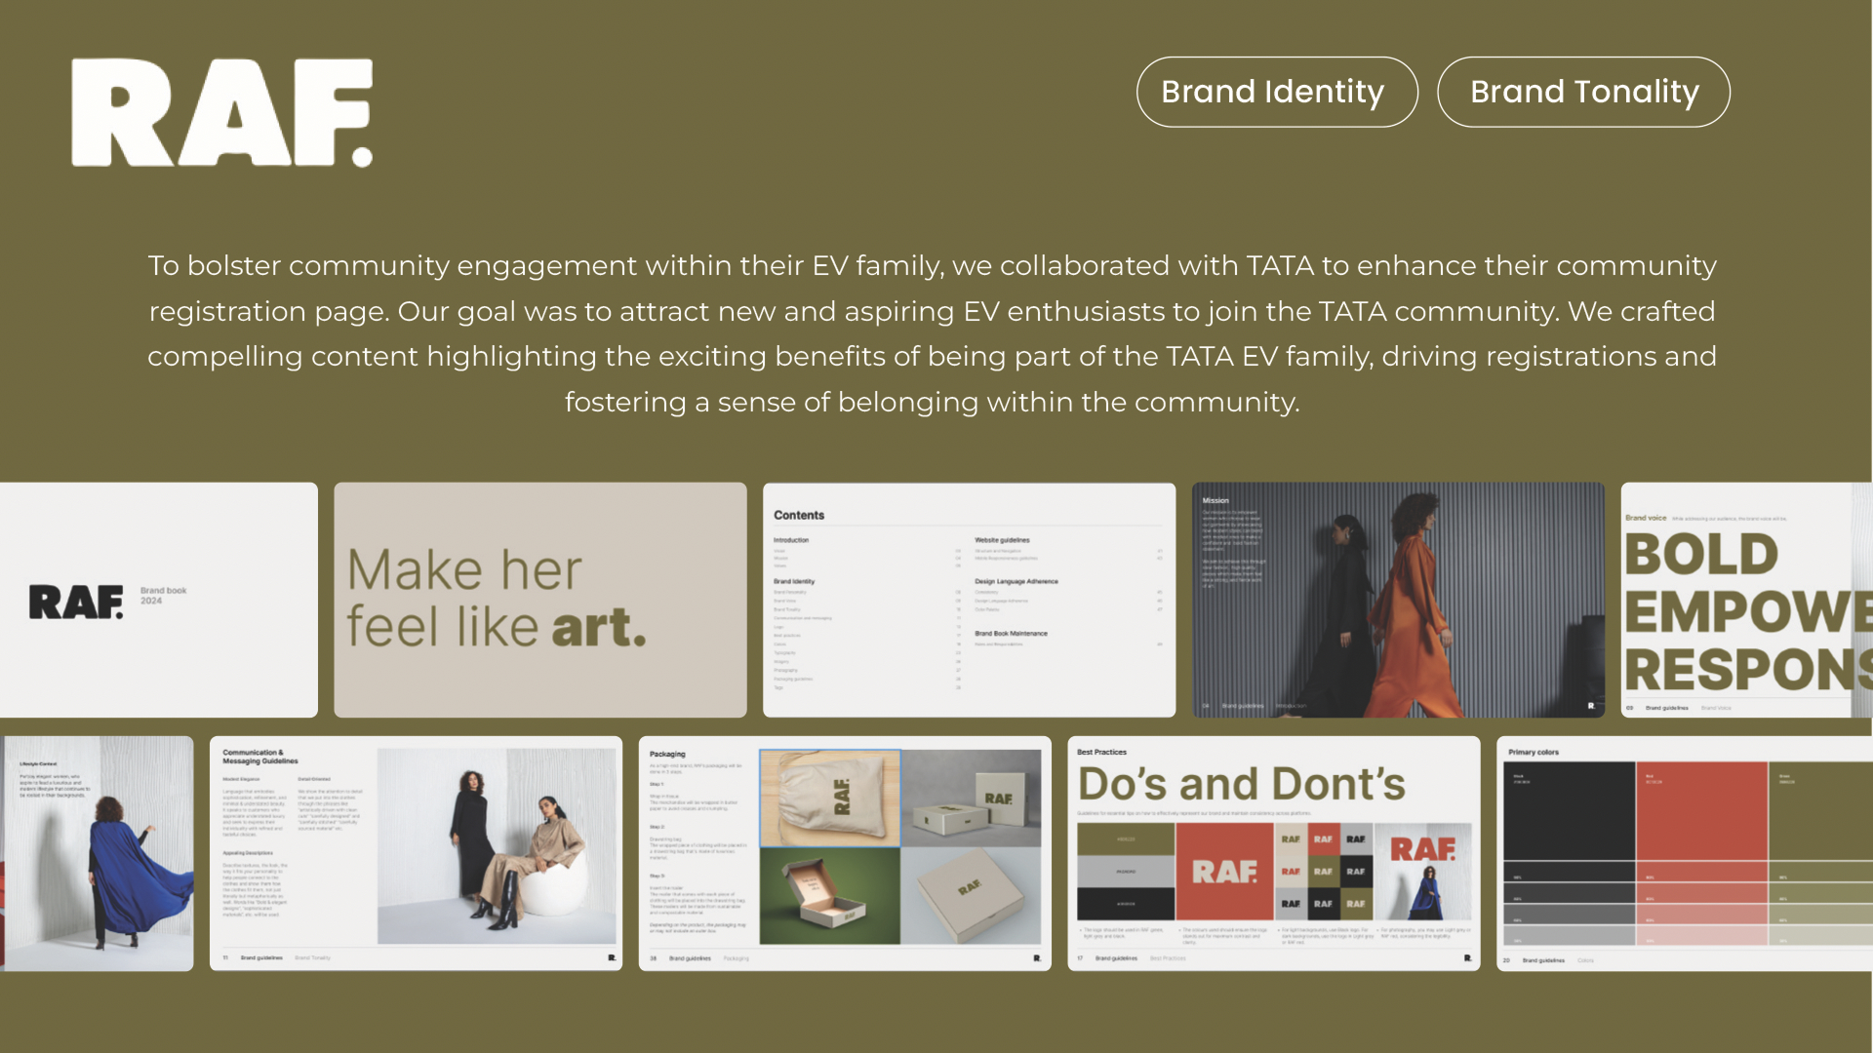Viewport: 1873px width, 1053px height.
Task: Open the Brand Identity section
Action: click(x=1276, y=92)
